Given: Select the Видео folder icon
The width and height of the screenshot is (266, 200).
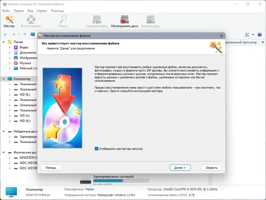Looking at the screenshot, I should tap(16, 47).
